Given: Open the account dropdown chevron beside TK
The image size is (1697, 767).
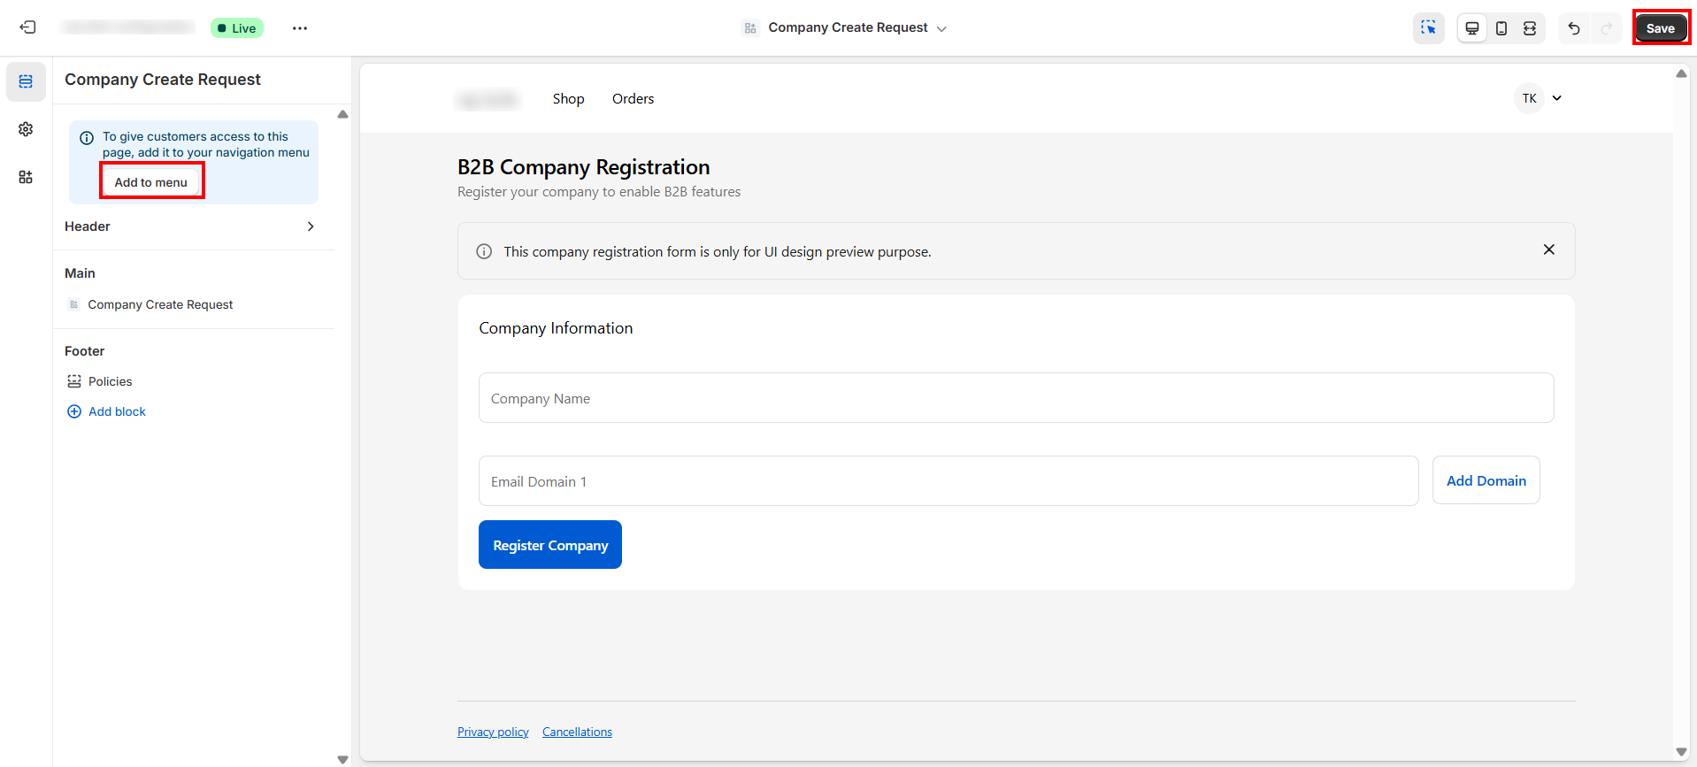Looking at the screenshot, I should 1557,98.
